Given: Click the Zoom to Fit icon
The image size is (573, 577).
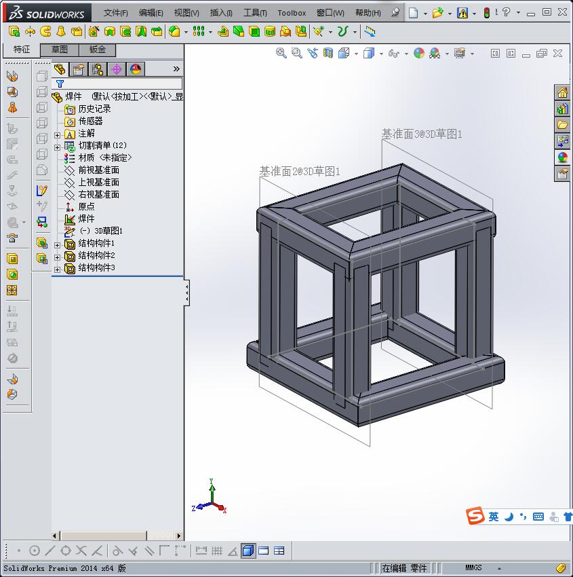Looking at the screenshot, I should 281,54.
